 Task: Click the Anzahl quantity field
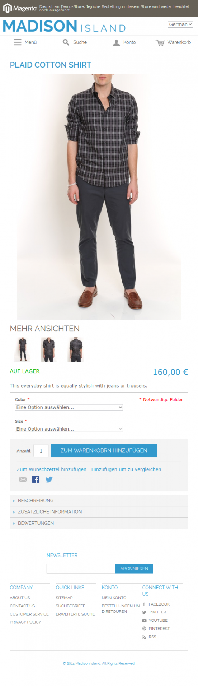coord(41,451)
